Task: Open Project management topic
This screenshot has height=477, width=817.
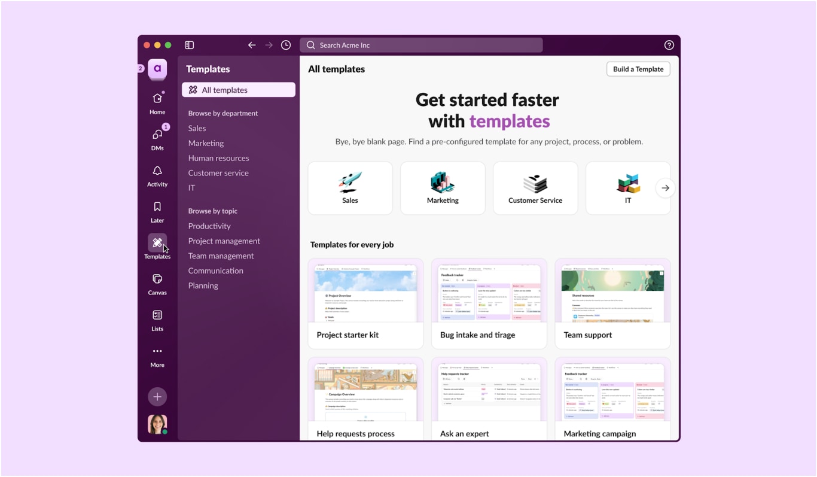Action: [224, 241]
